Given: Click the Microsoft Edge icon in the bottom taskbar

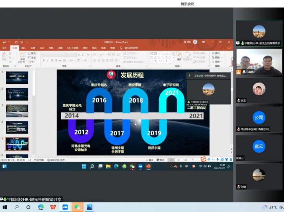Looking at the screenshot, I should coord(41,207).
